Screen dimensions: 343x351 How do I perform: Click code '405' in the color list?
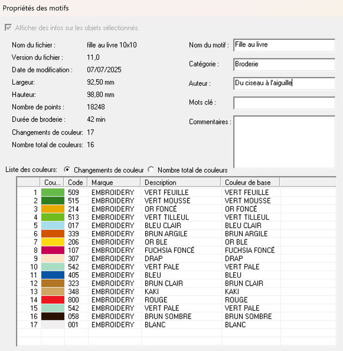73,275
